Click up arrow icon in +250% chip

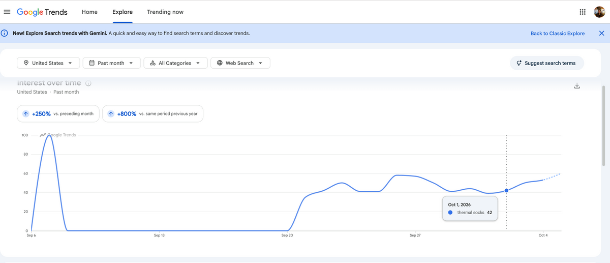tap(26, 114)
